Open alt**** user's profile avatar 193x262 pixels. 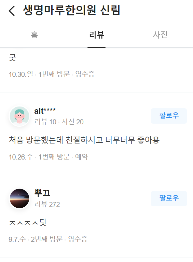(19, 116)
